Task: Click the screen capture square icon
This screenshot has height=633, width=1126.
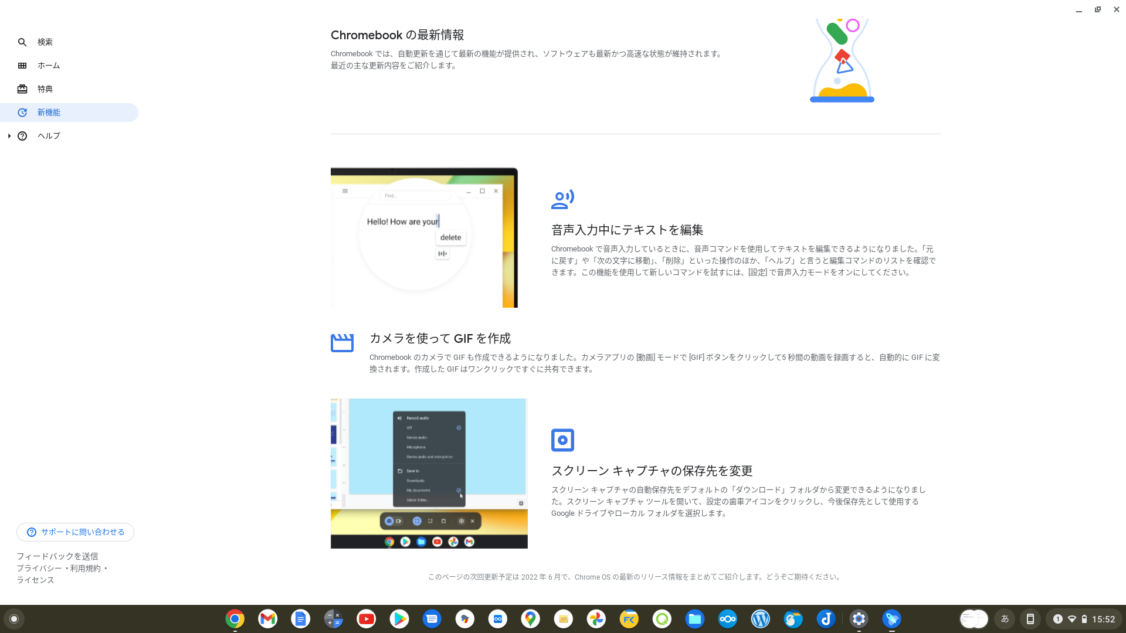Action: coord(562,440)
